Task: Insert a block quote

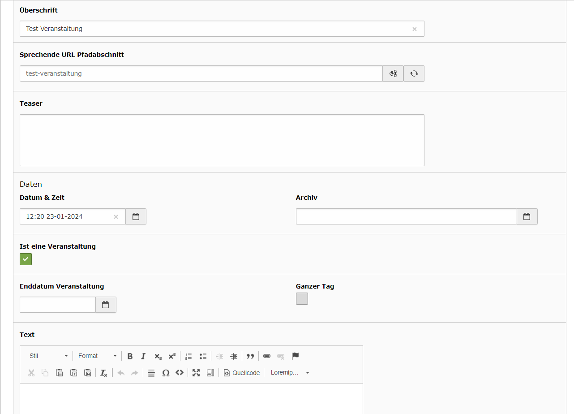Action: pos(250,356)
